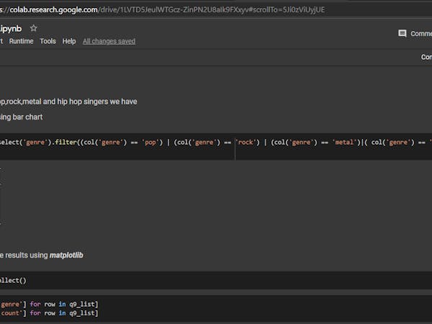Click the notebook title ending in ipynb
Viewport: 432px width, 324px height.
click(11, 29)
